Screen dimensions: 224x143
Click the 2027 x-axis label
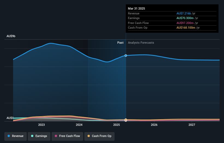192,125
